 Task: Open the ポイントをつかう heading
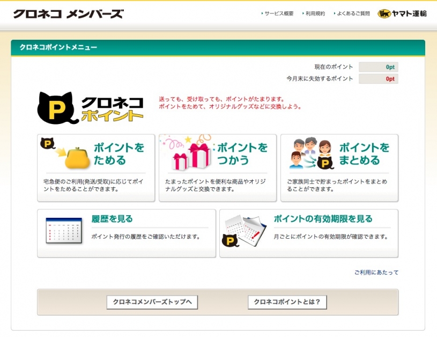(242, 153)
